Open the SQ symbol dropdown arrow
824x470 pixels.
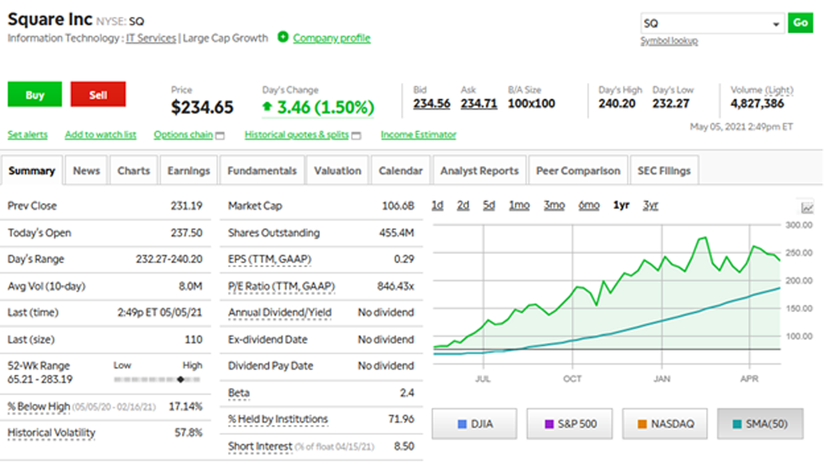(776, 24)
